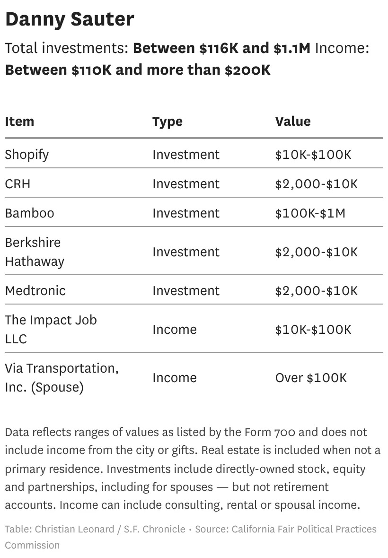Select the Berkshire Hathaway item cell
This screenshot has height=558, width=388.
[35, 252]
